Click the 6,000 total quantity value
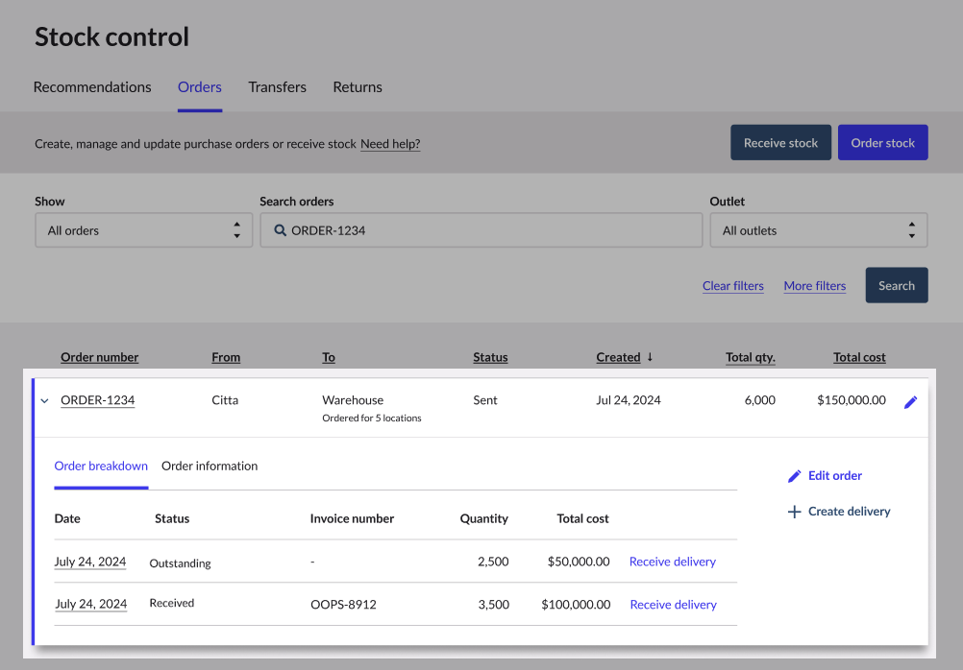The width and height of the screenshot is (963, 670). pos(759,400)
